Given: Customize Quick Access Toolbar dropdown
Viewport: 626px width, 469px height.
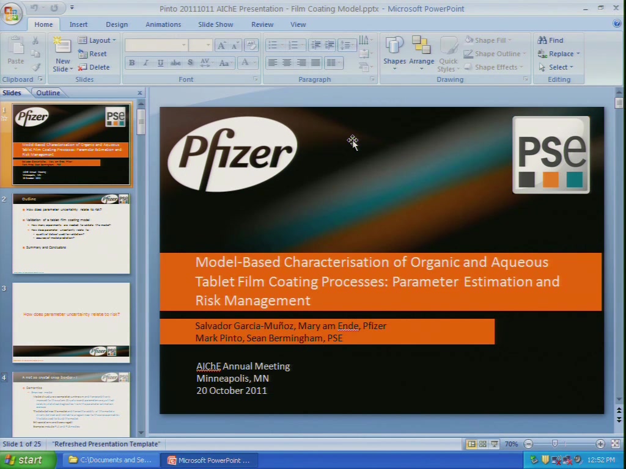Looking at the screenshot, I should (72, 7).
